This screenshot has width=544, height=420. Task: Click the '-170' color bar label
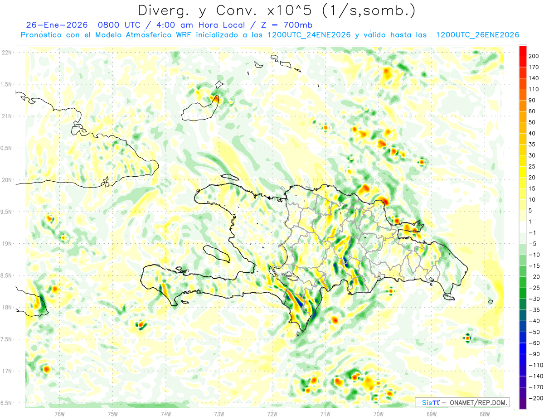(535, 387)
